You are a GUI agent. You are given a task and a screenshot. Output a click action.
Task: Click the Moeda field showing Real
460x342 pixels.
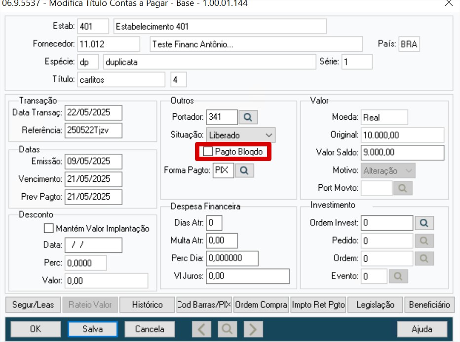(384, 117)
